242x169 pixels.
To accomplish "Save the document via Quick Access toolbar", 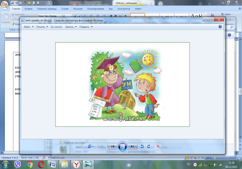I will (12, 3).
